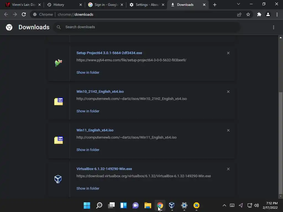Close the Sign in - Google tab

(122, 5)
